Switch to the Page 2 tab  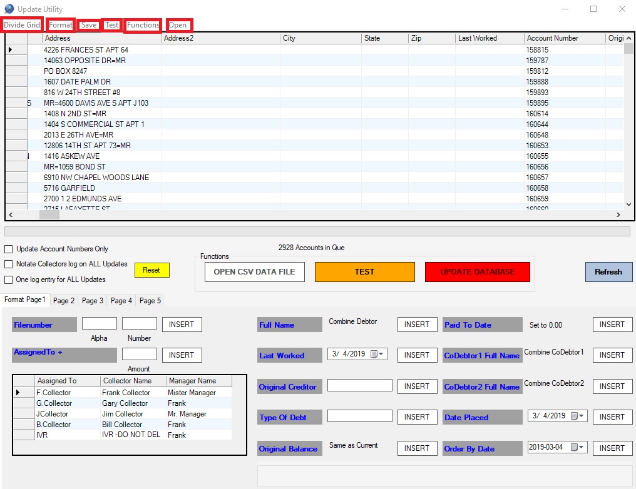point(64,301)
